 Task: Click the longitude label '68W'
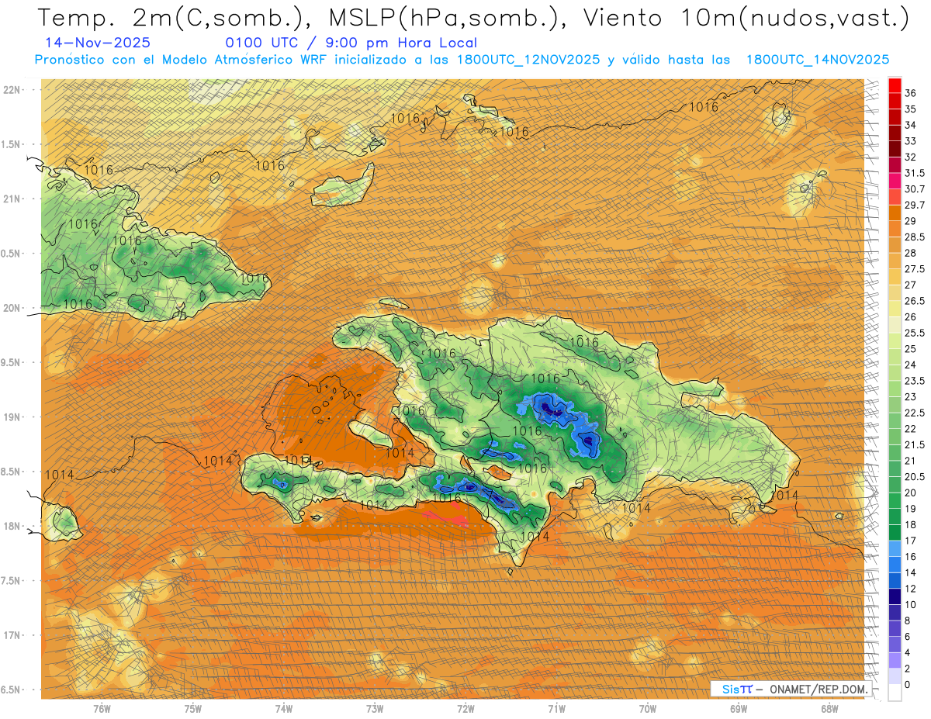829,708
